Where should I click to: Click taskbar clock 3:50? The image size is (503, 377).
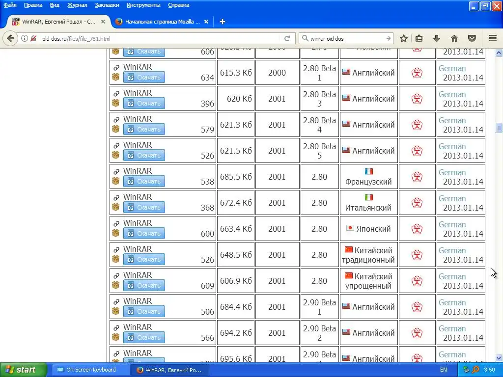pos(489,370)
